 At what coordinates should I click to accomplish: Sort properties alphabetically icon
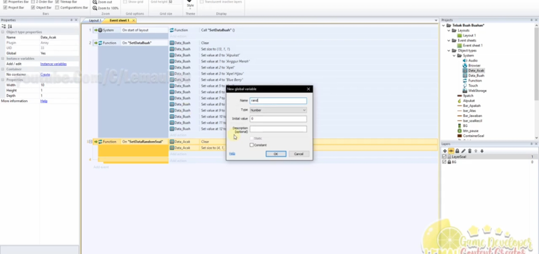(9, 26)
